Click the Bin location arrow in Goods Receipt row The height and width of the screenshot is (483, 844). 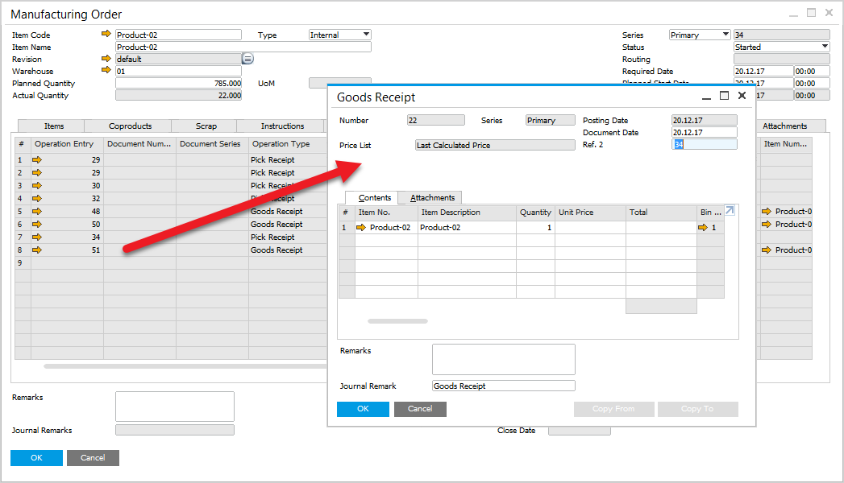703,228
